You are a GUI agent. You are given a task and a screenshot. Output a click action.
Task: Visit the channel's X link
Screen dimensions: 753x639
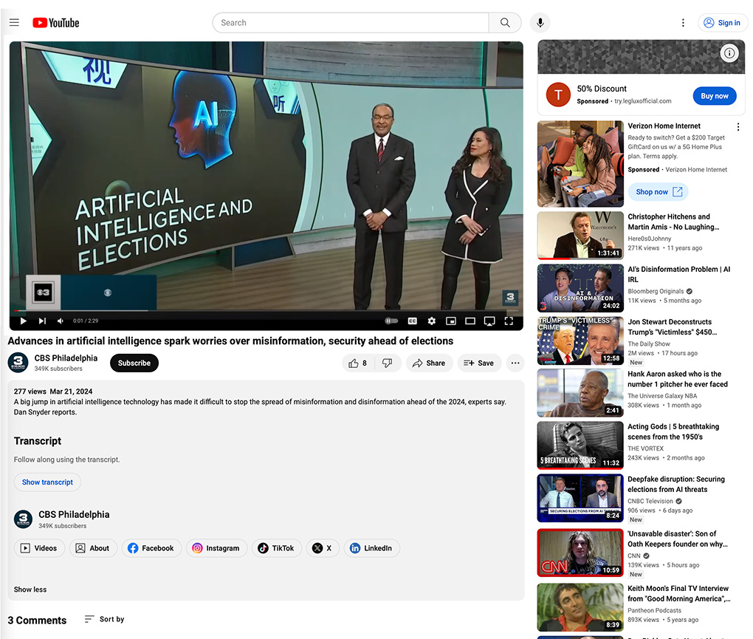[x=323, y=548]
